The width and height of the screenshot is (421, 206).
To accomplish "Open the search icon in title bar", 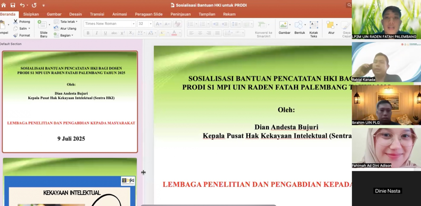I will 349,5.
